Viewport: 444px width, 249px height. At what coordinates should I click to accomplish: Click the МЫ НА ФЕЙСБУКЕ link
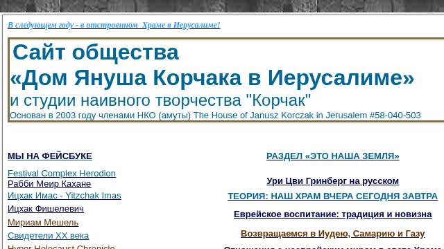pos(50,156)
